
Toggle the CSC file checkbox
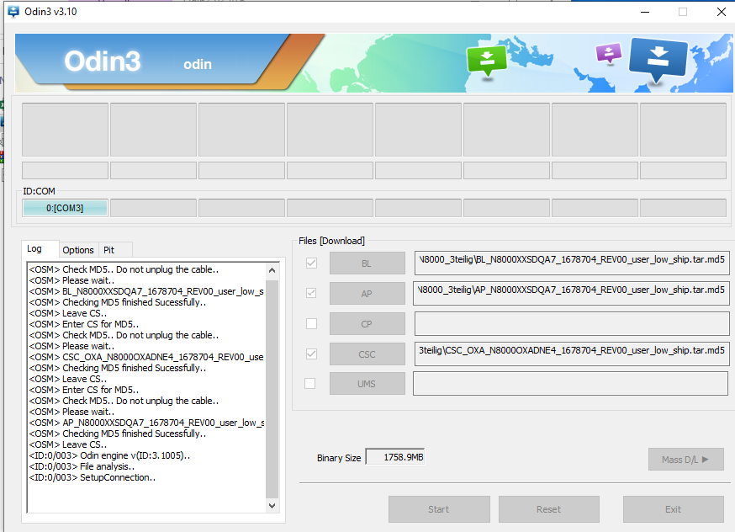click(311, 354)
